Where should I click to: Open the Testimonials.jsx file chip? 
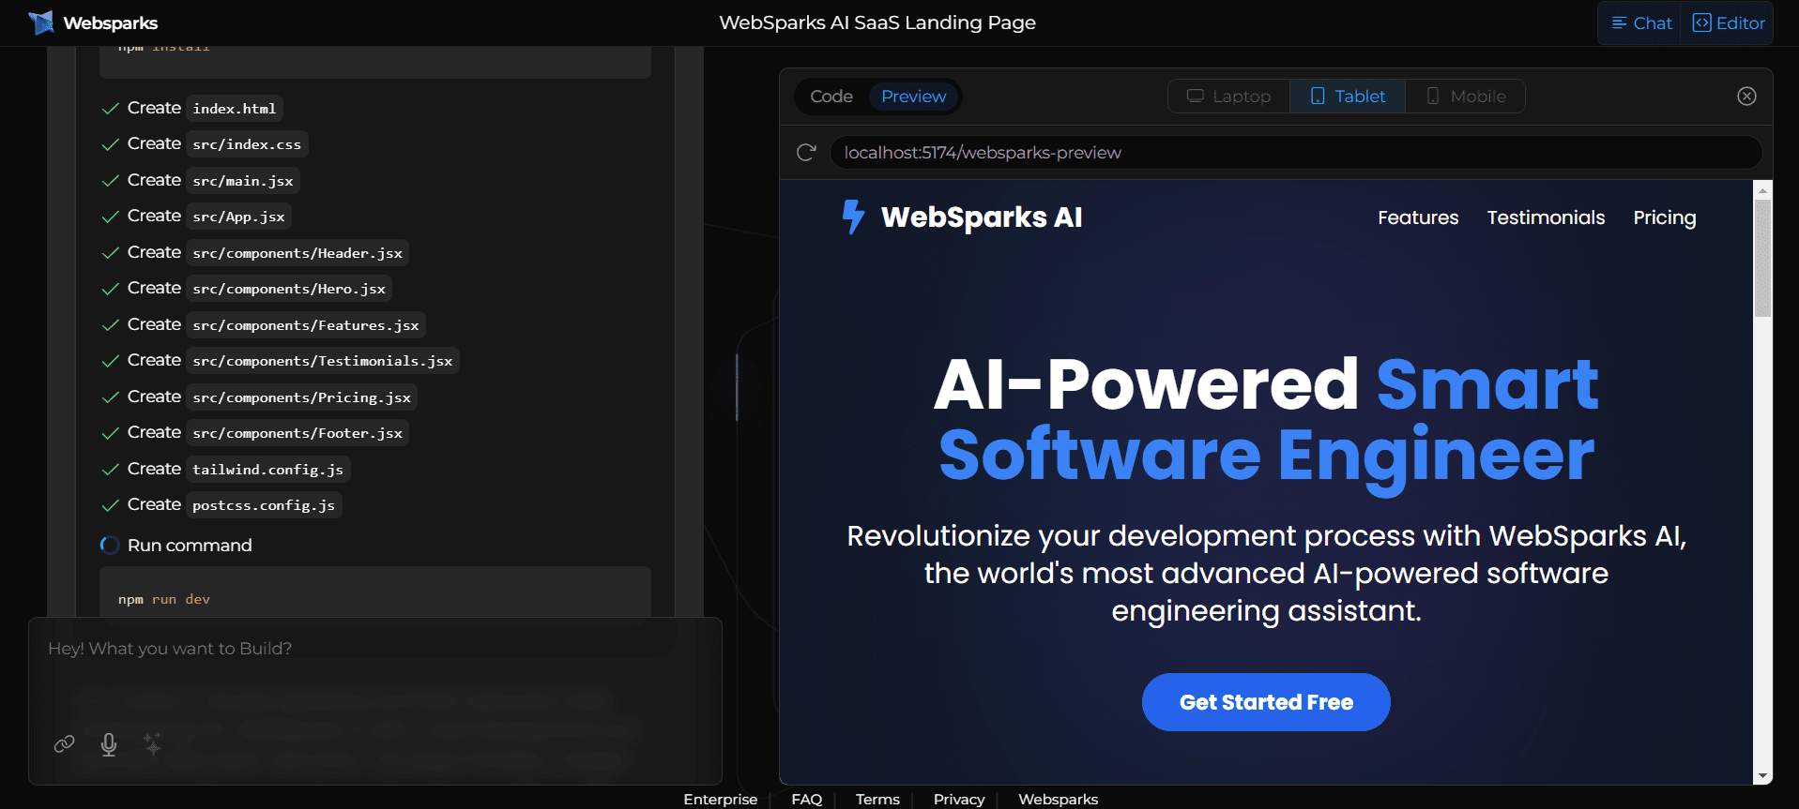coord(323,361)
